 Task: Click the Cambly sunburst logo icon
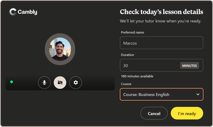[13, 12]
